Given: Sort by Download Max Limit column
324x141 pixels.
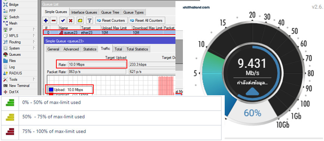Looking at the screenshot, I should (147, 28).
